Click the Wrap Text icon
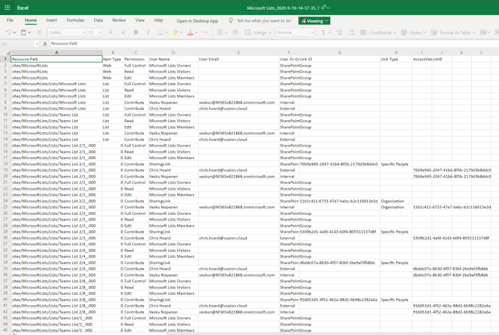 [236, 33]
